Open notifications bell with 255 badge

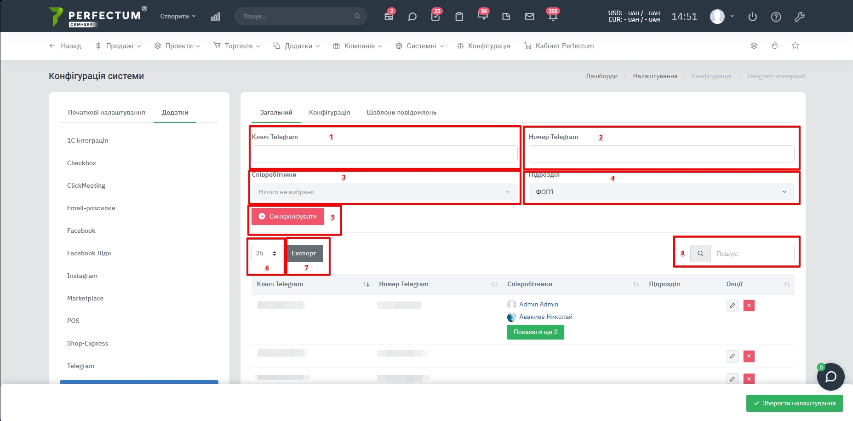553,17
